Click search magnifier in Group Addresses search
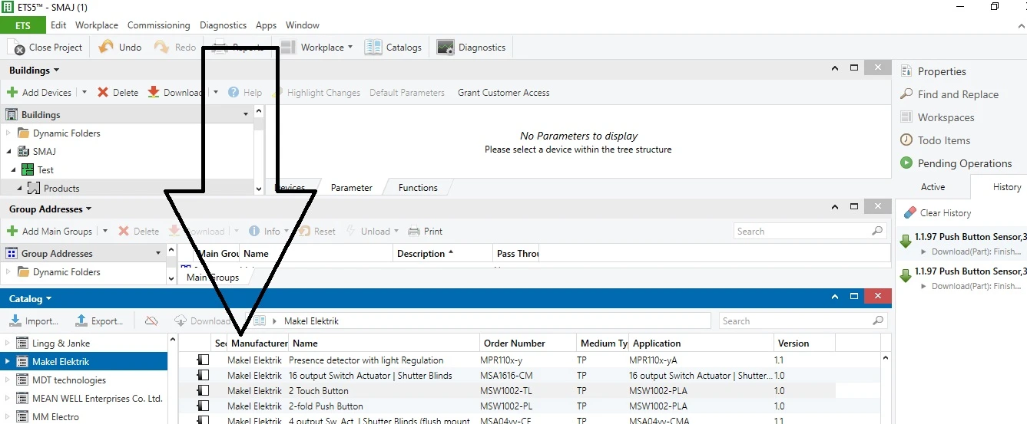Image resolution: width=1027 pixels, height=424 pixels. [877, 231]
